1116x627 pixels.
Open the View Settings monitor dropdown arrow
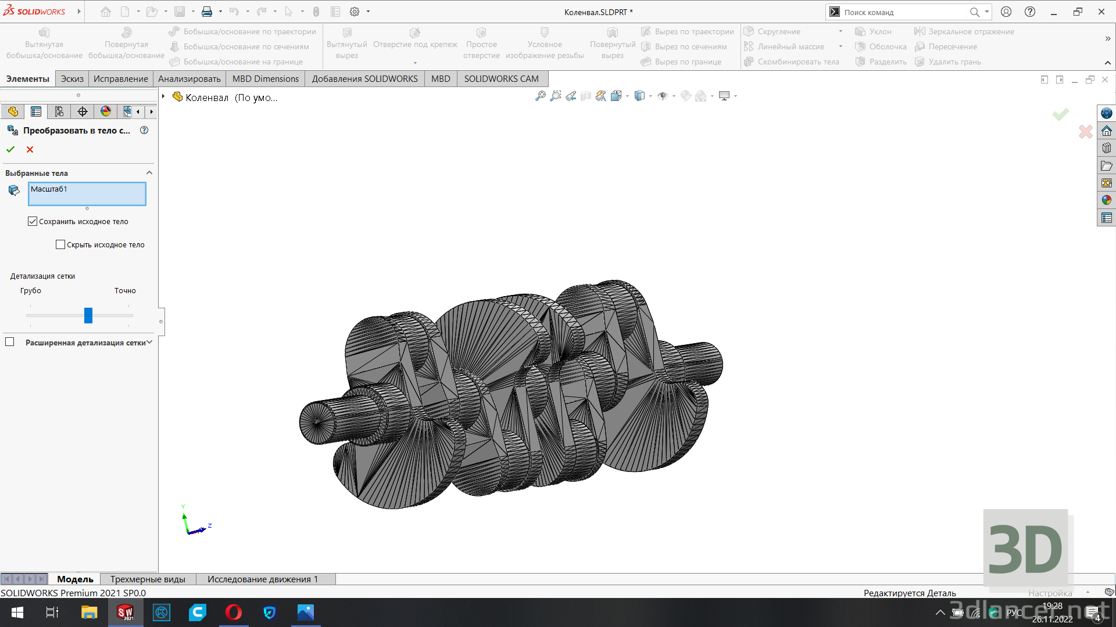pos(735,96)
